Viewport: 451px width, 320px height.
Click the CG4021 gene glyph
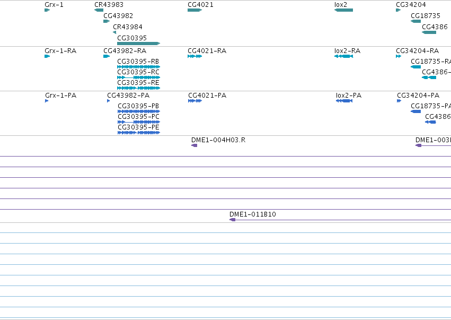pyautogui.click(x=194, y=10)
